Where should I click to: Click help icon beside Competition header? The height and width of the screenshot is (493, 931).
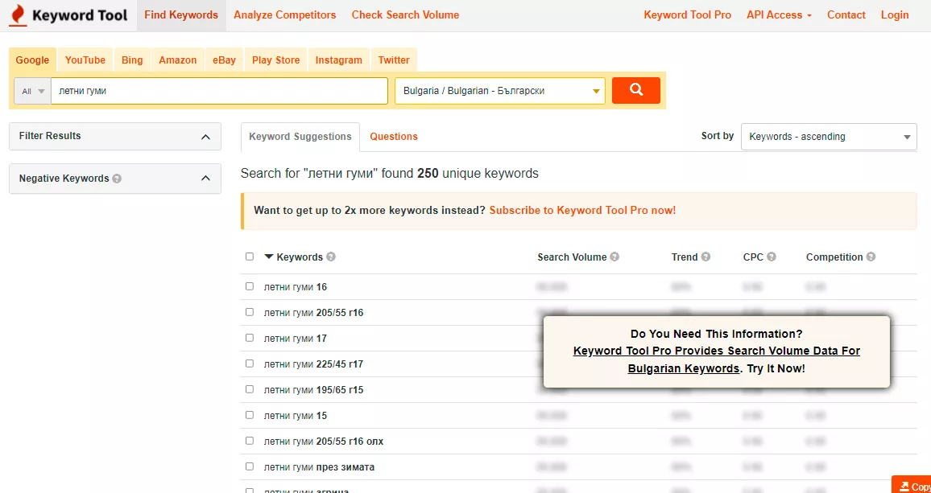871,257
